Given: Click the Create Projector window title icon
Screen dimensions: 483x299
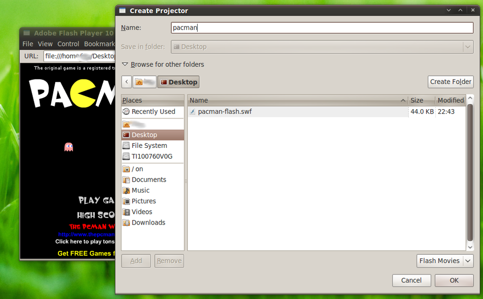Looking at the screenshot, I should click(x=122, y=10).
